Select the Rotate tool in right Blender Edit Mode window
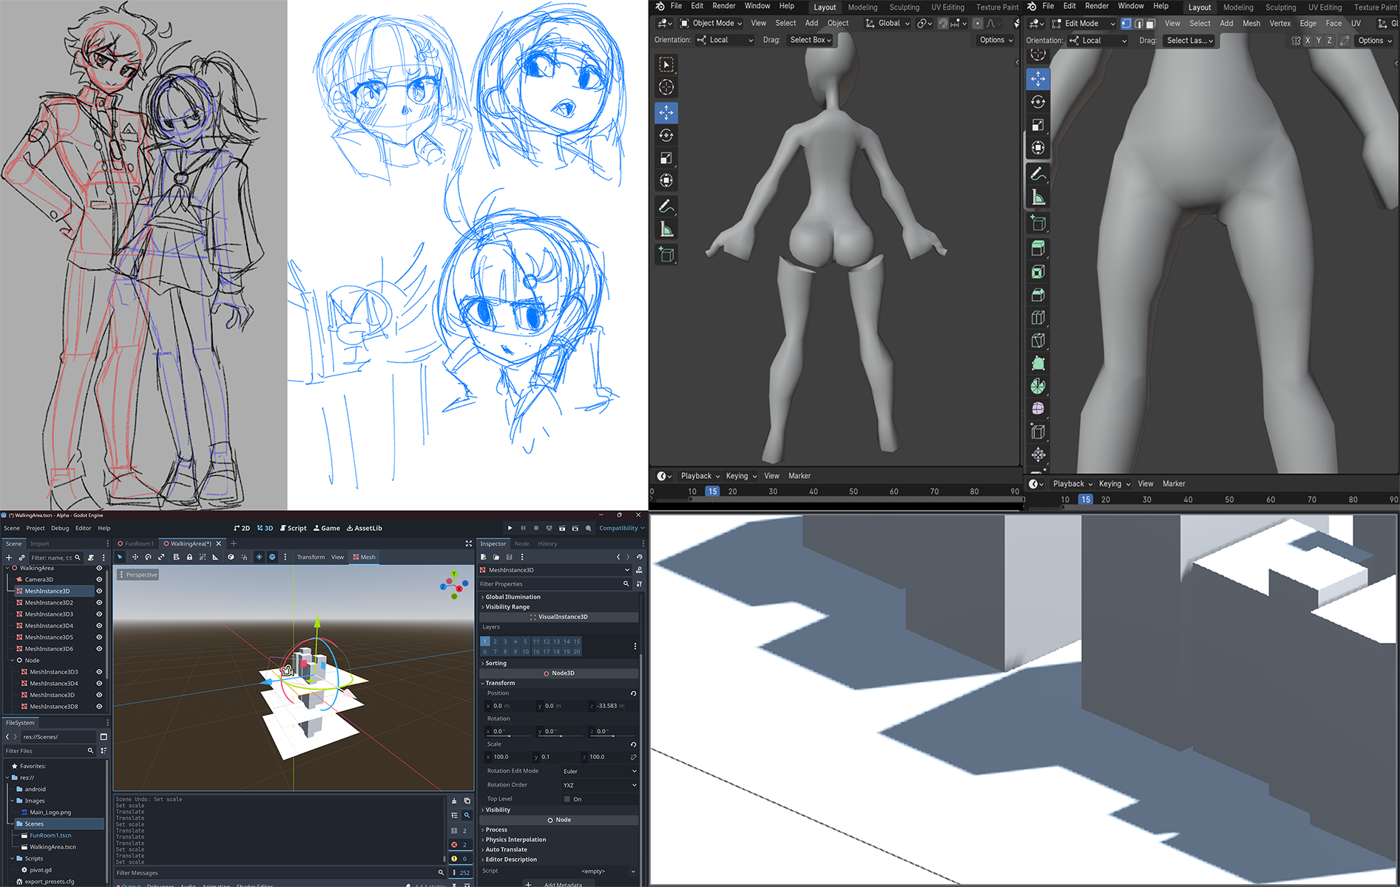This screenshot has width=1400, height=887. (1038, 102)
